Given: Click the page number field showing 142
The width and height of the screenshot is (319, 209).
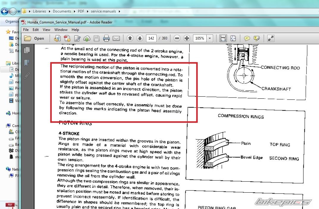Looking at the screenshot, I should 151,38.
